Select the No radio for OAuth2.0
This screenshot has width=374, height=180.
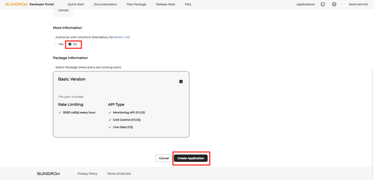point(70,44)
